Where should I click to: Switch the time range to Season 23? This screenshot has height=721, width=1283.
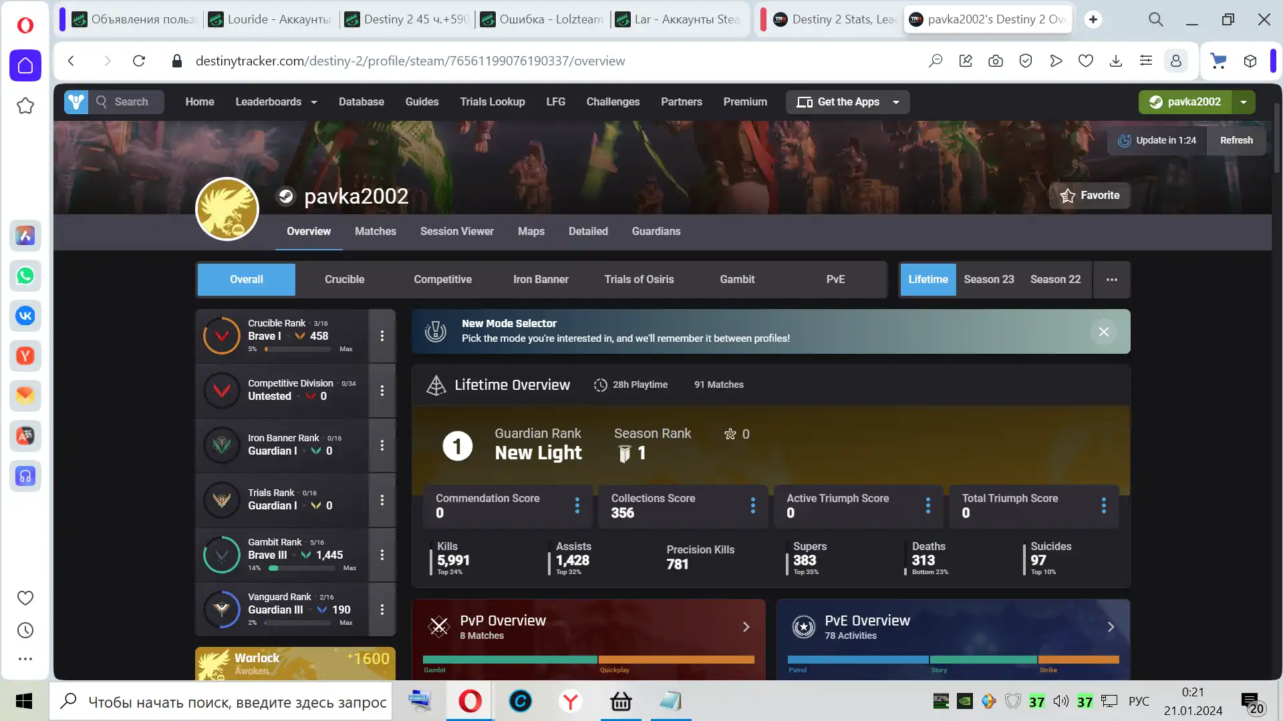(989, 280)
